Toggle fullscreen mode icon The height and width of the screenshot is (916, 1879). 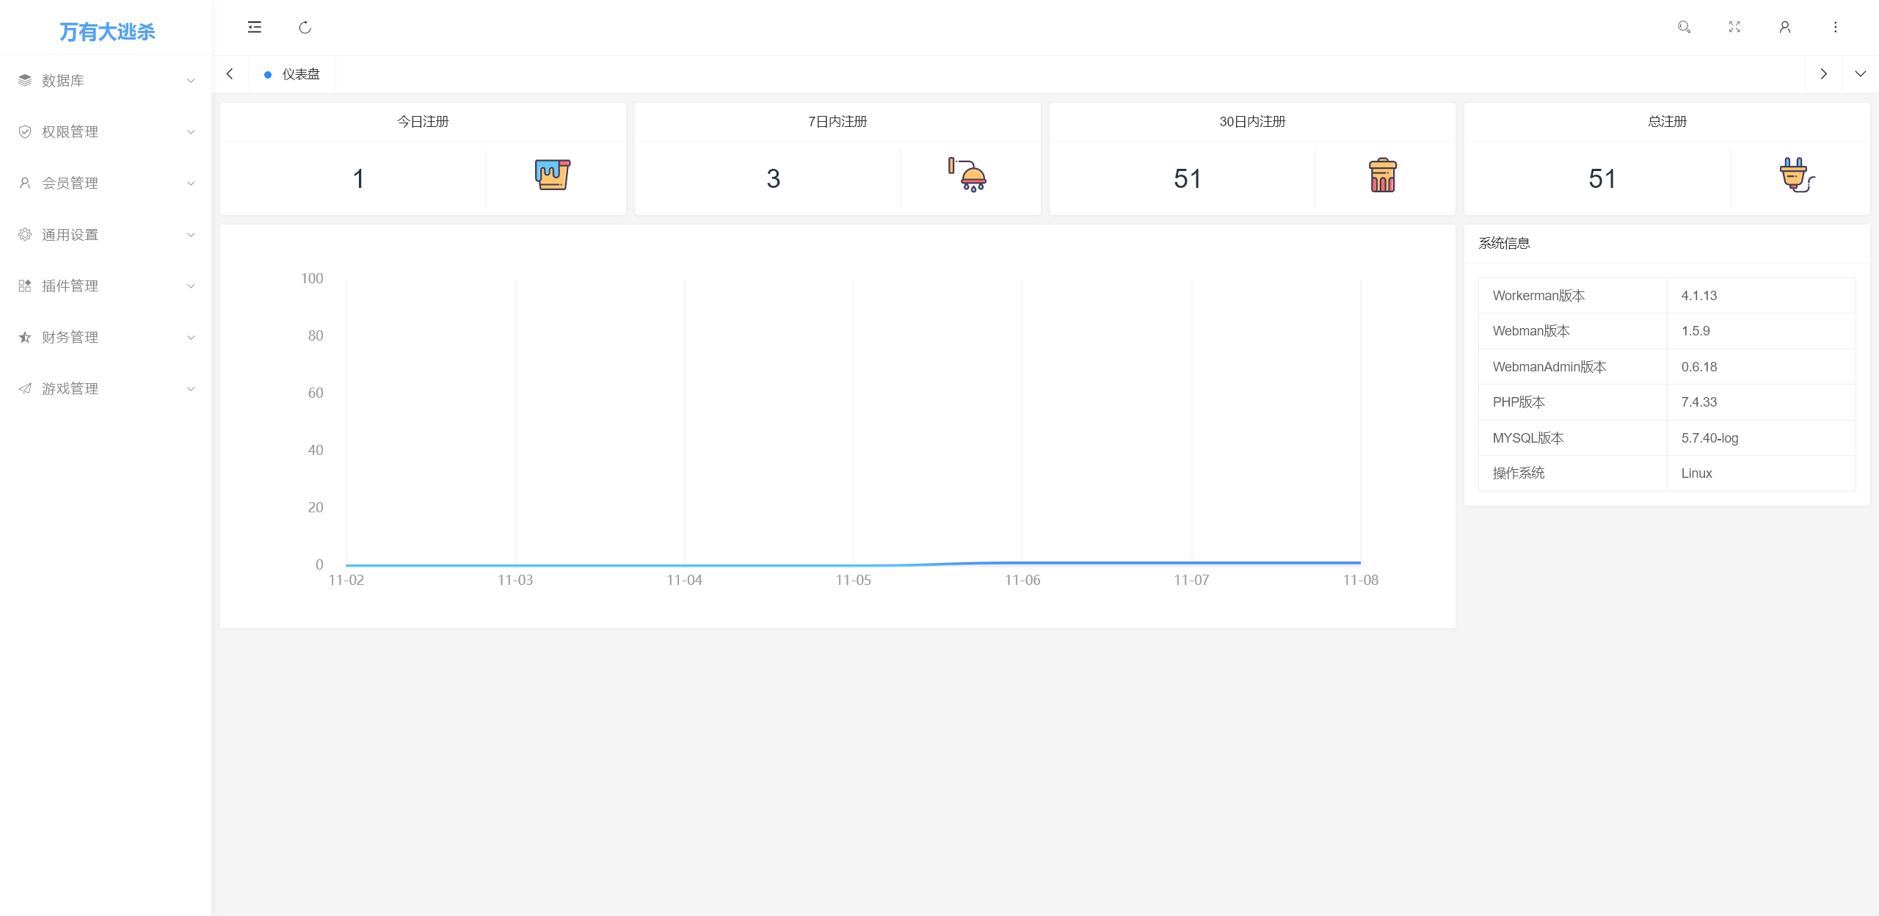1734,27
